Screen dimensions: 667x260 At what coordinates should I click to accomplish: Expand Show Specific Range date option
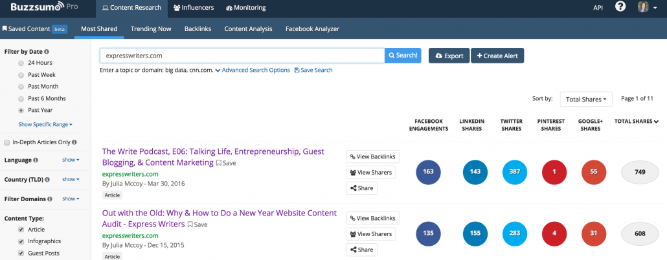pos(45,124)
